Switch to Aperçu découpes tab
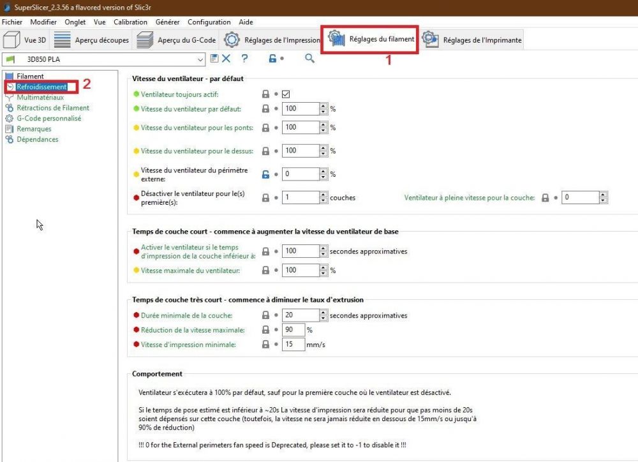This screenshot has height=462, width=638. coord(91,40)
